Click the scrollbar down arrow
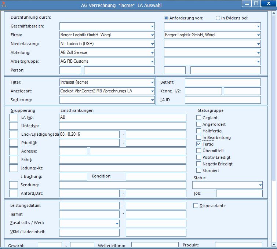Screen dimensions: 277x249 click(274, 245)
